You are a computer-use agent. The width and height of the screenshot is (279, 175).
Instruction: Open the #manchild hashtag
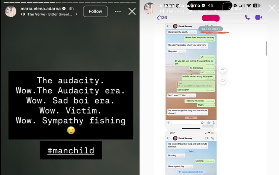[x=71, y=150]
